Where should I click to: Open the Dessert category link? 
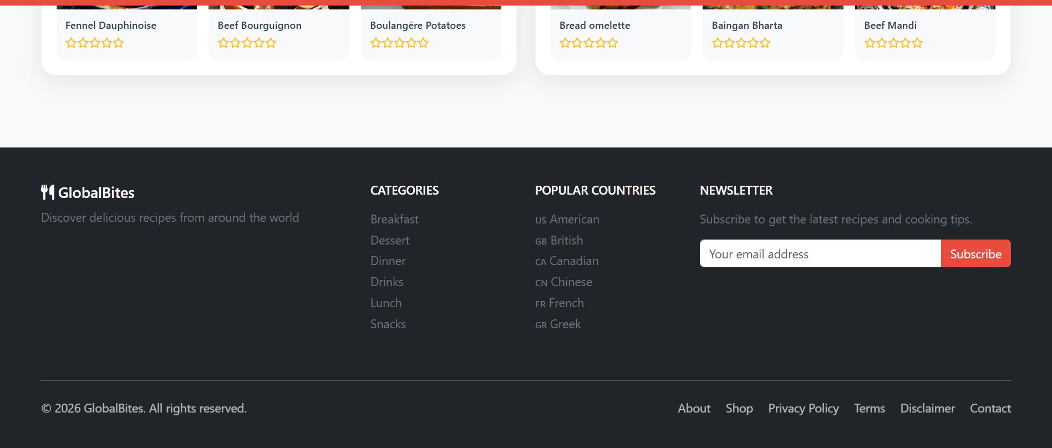pyautogui.click(x=390, y=241)
